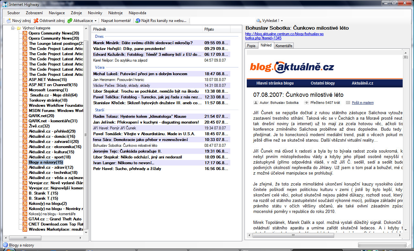The height and width of the screenshot is (251, 414).
Task: Open the Nástroje menu
Action: [x=115, y=13]
